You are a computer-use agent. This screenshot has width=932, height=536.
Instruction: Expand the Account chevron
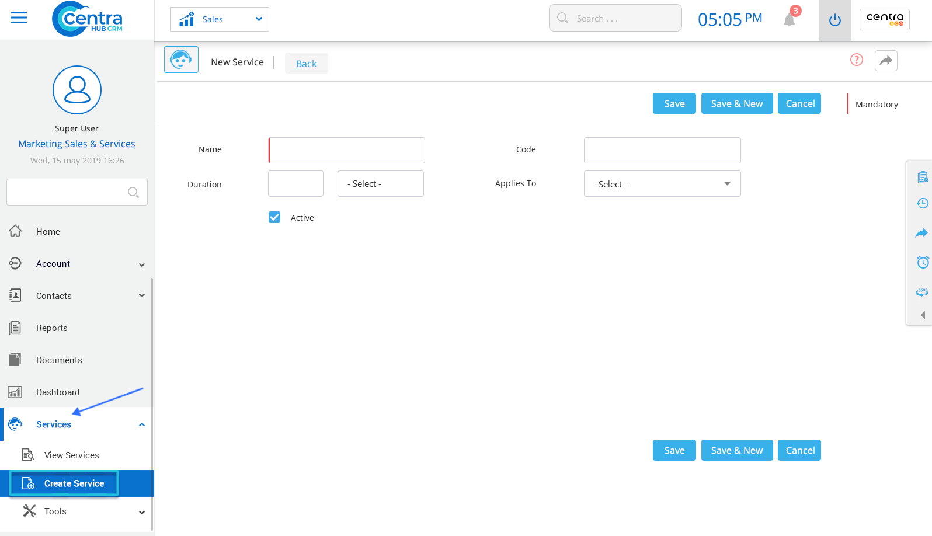pyautogui.click(x=142, y=264)
